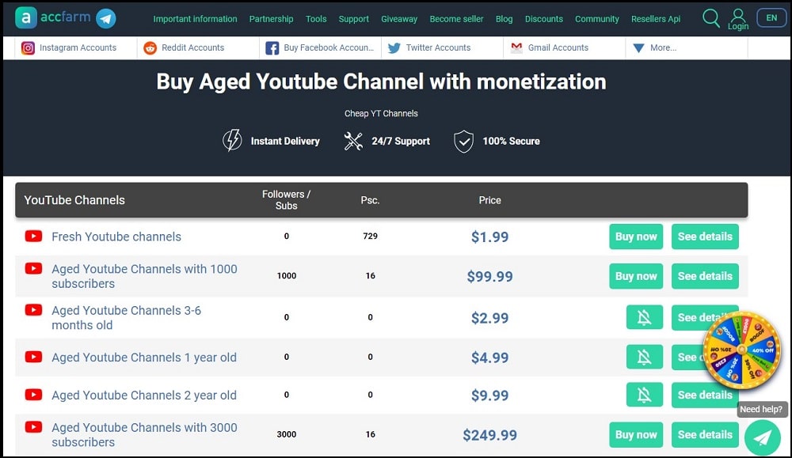Click the YouTube icon for the 3-6 months old row
Image resolution: width=792 pixels, height=458 pixels.
click(33, 310)
